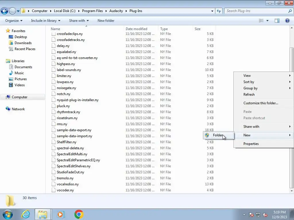Select the vocoder.ny file icon
The image size is (294, 220).
click(x=53, y=190)
